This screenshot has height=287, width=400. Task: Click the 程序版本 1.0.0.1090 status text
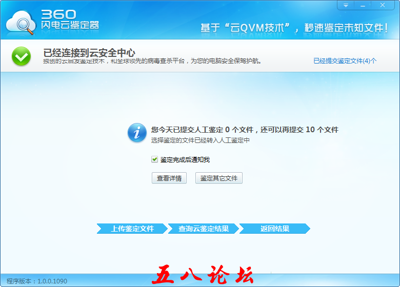click(x=37, y=281)
